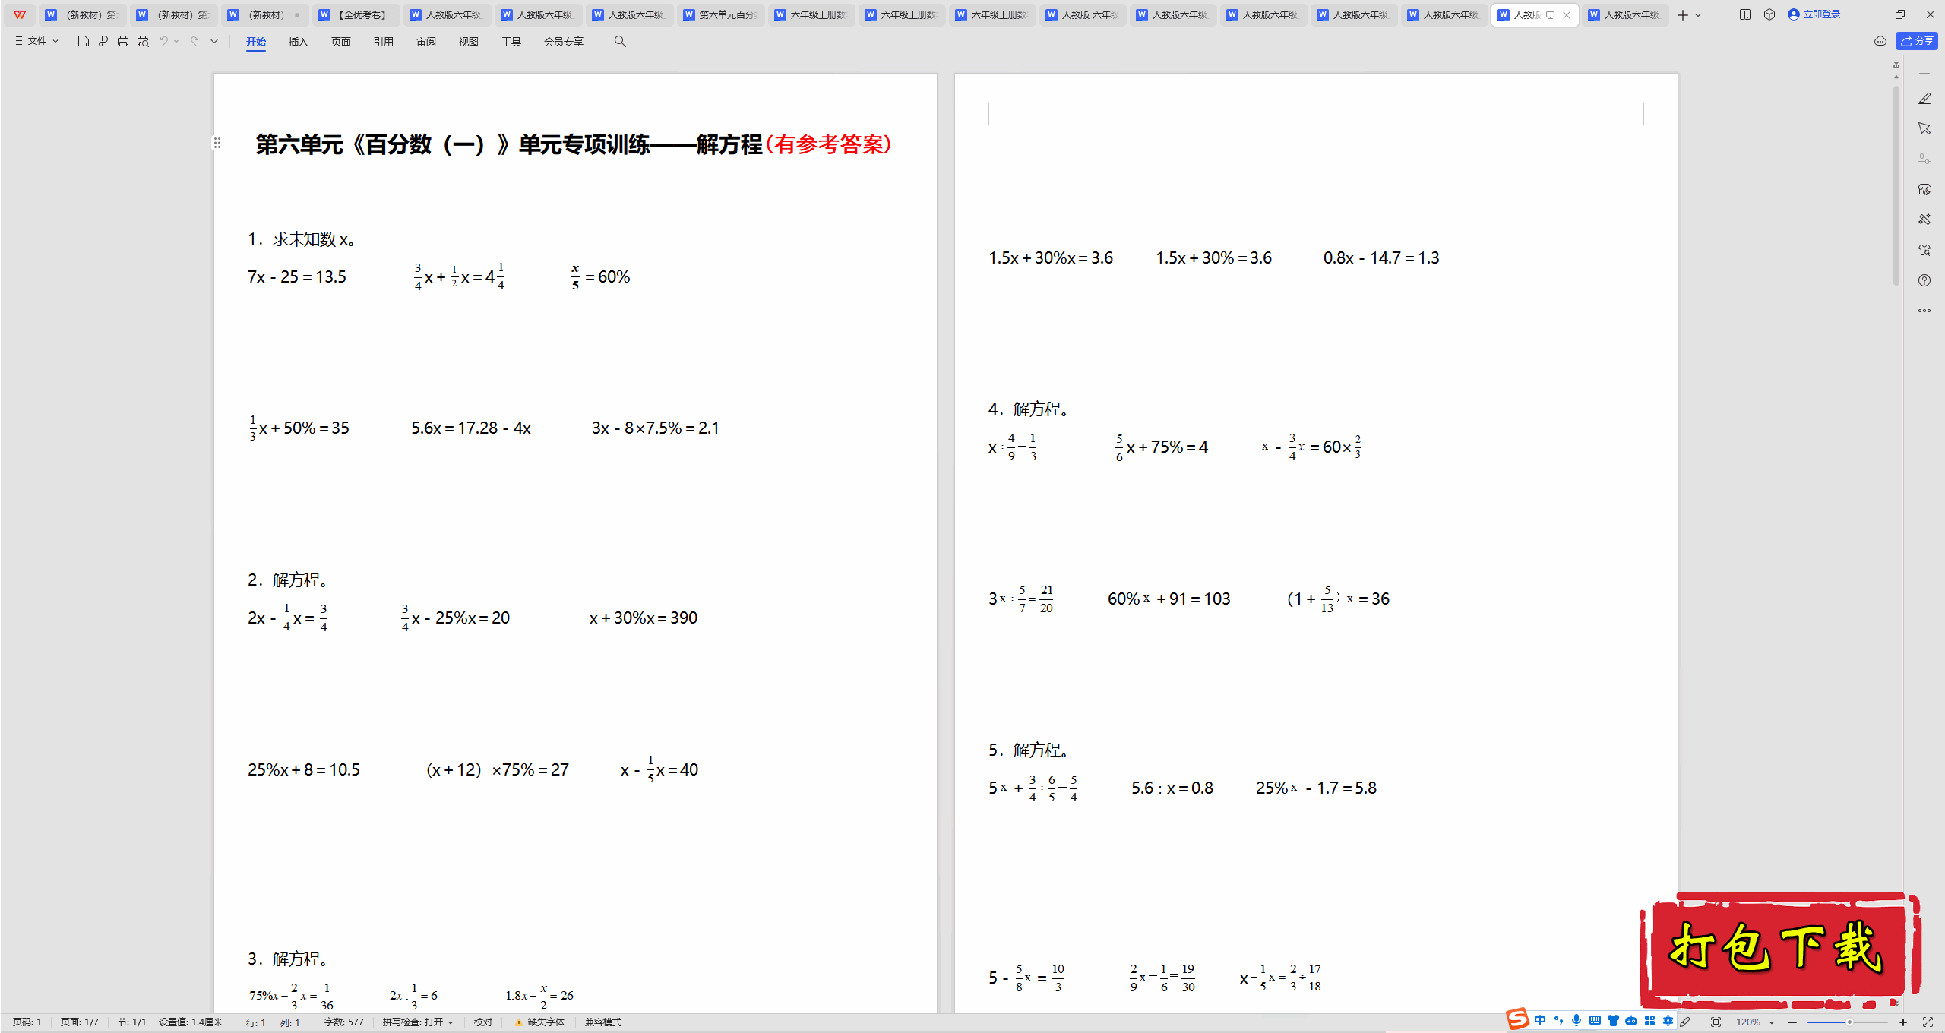The height and width of the screenshot is (1033, 1945).
Task: Select the 引用 ribbon tab
Action: (x=384, y=42)
